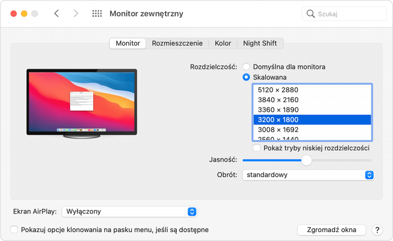Go back with the left chevron

point(56,13)
